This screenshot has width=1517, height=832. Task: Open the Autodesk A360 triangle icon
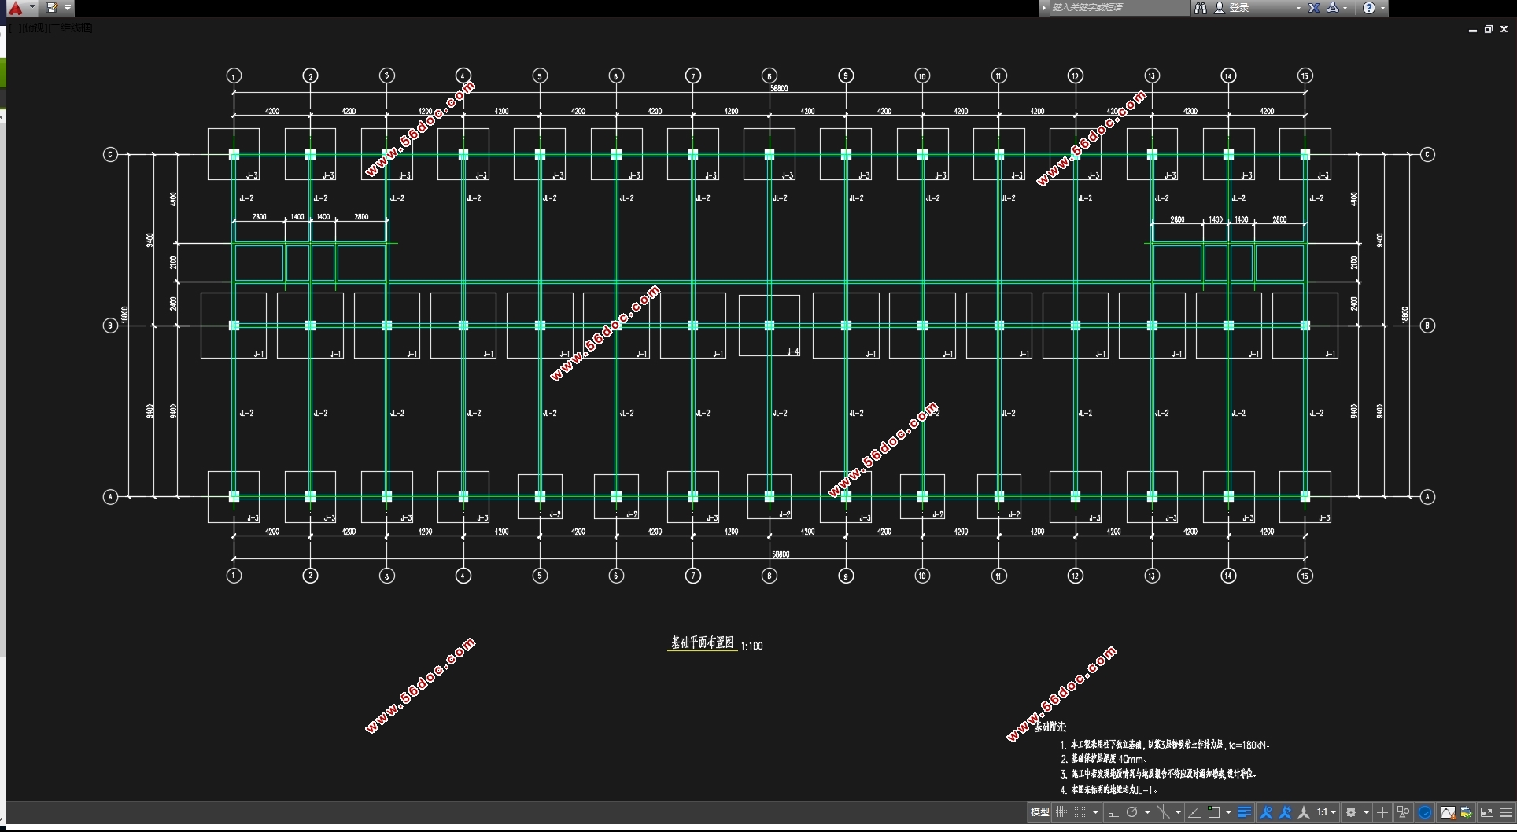pos(1333,8)
